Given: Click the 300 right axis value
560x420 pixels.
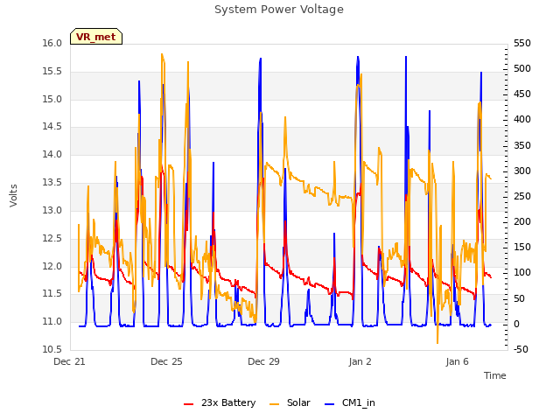Looking at the screenshot, I should pyautogui.click(x=522, y=171).
